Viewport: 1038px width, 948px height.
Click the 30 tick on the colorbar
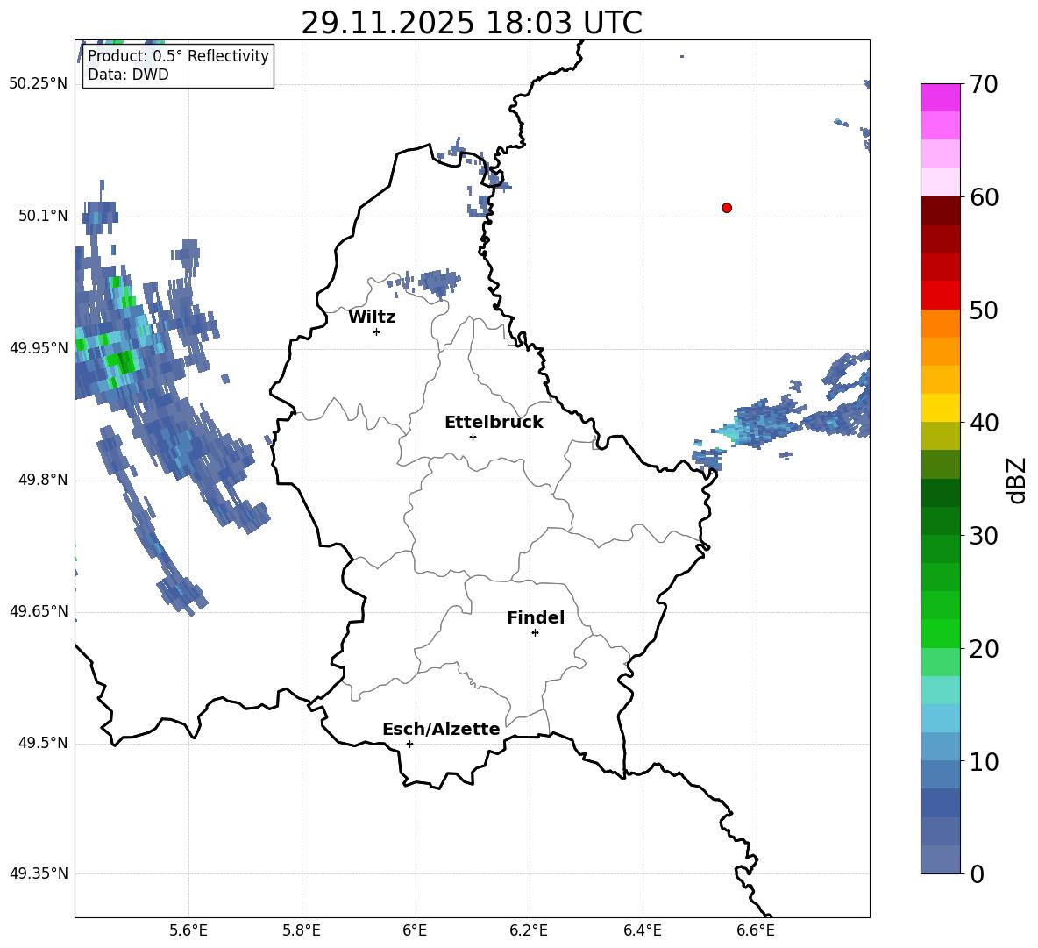[x=984, y=536]
